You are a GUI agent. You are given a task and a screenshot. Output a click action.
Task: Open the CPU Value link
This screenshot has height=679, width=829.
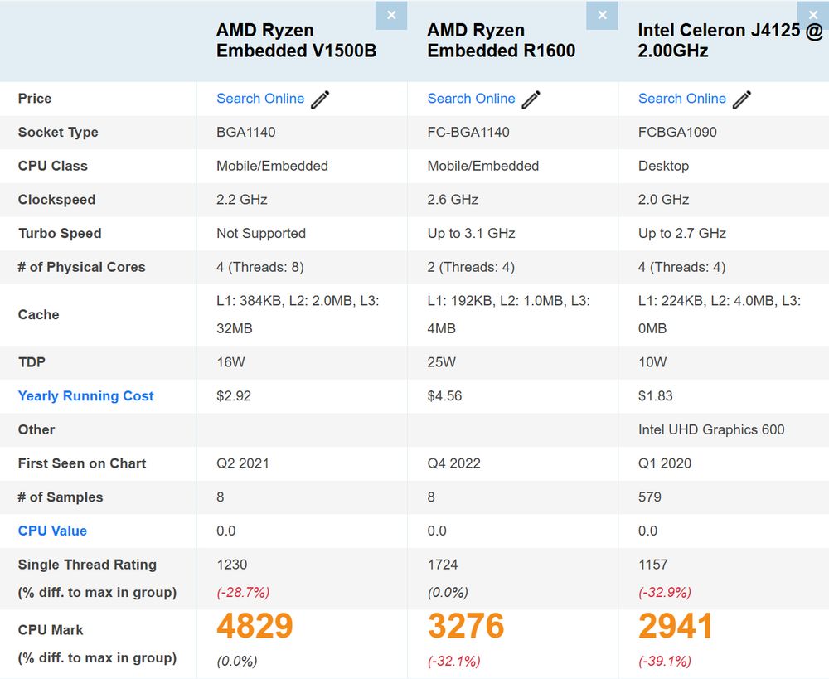tap(52, 531)
